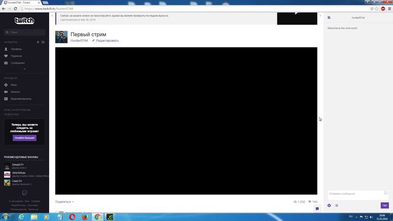
Task: Click the first icon next to sidebar username
Action: (38, 42)
